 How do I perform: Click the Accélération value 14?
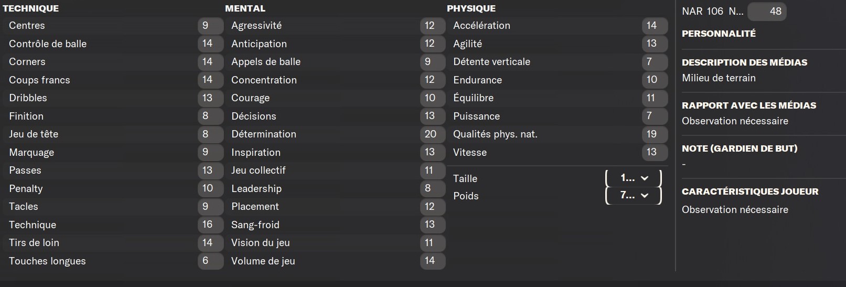click(655, 26)
